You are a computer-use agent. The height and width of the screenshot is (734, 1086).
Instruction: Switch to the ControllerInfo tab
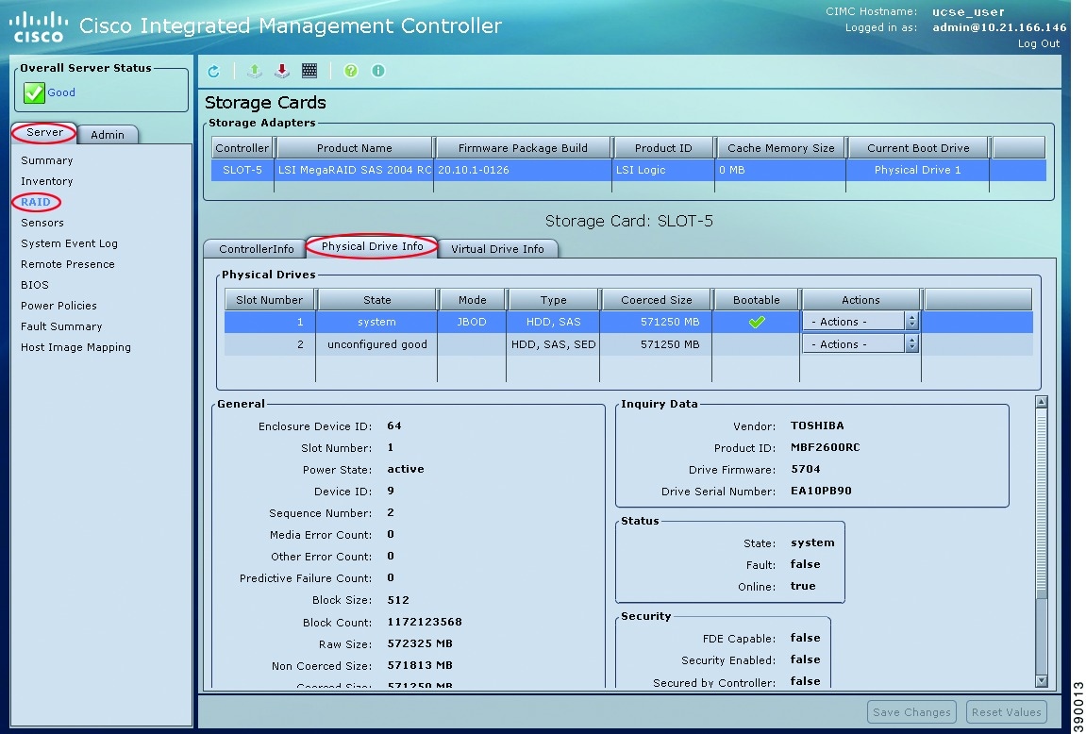tap(256, 249)
